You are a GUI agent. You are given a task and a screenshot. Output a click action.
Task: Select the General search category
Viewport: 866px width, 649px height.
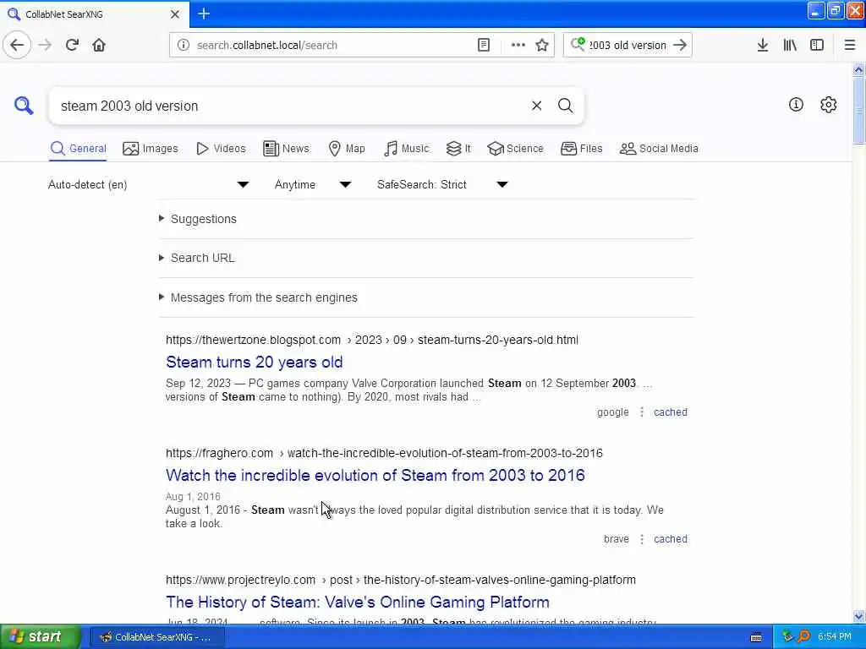coord(78,149)
